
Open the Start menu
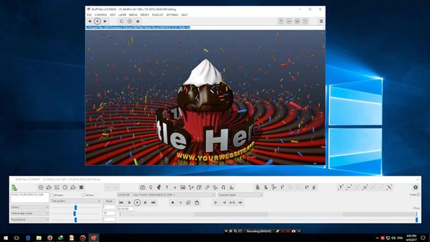[6, 238]
